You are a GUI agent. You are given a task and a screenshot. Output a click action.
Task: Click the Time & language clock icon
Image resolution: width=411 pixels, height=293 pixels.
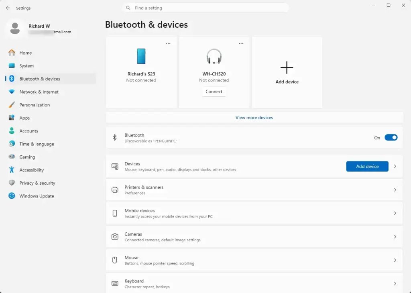12,144
